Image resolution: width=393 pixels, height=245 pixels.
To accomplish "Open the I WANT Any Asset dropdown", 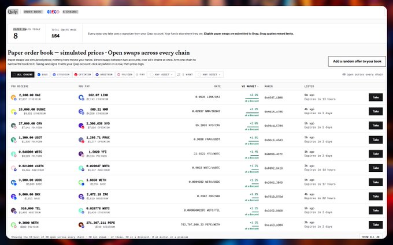I will pyautogui.click(x=209, y=74).
